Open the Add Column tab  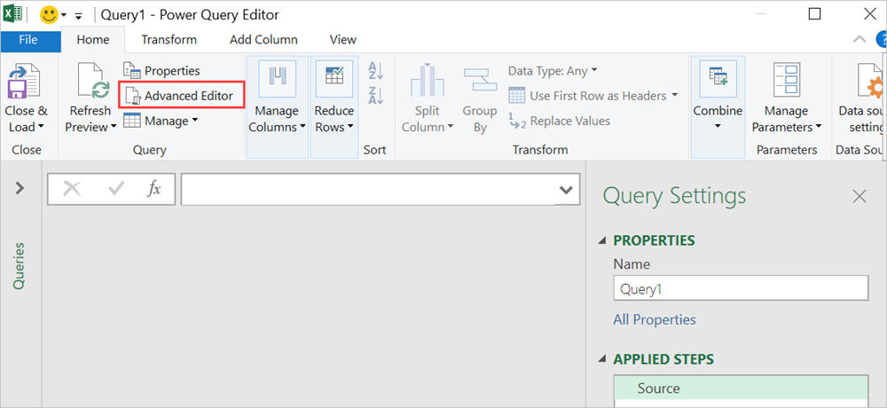tap(263, 40)
